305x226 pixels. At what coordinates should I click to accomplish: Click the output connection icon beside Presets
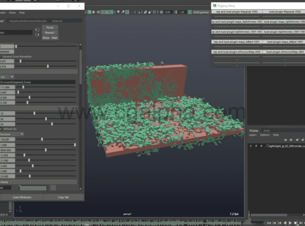pyautogui.click(x=37, y=35)
